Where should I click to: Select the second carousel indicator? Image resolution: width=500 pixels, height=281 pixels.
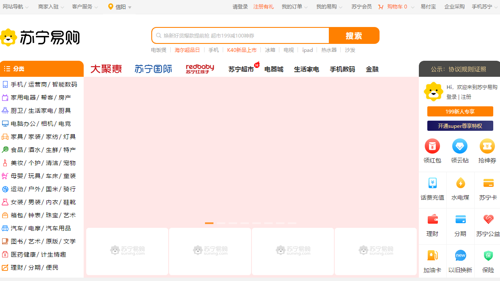coord(221,223)
